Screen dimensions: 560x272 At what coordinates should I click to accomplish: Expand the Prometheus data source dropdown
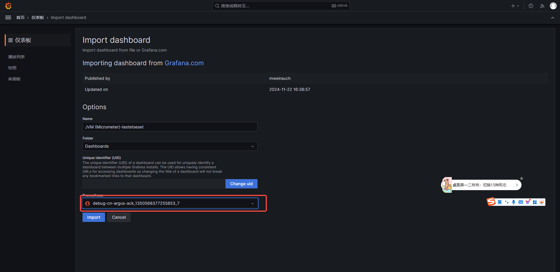[x=170, y=203]
